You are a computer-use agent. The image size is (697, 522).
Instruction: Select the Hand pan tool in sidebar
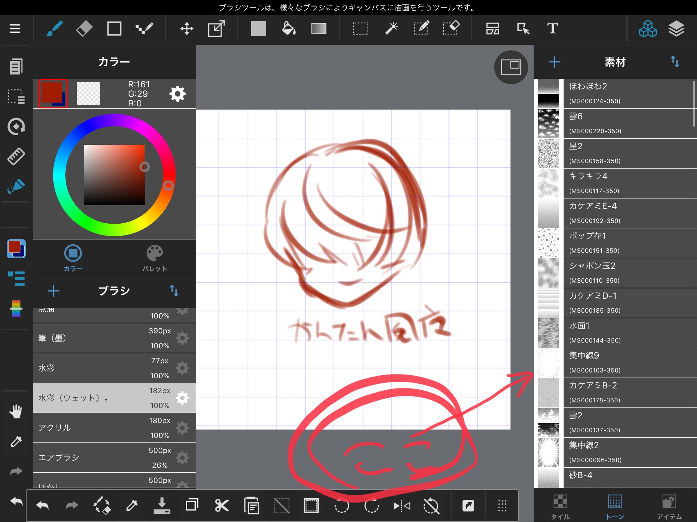click(16, 412)
